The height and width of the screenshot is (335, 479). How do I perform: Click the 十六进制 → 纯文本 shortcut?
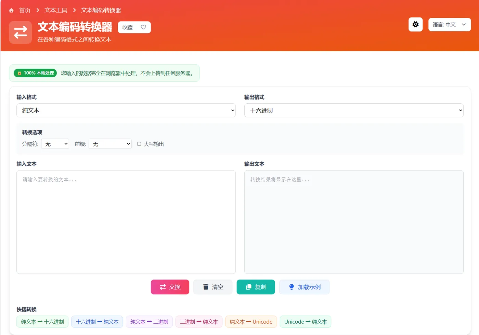tap(97, 322)
